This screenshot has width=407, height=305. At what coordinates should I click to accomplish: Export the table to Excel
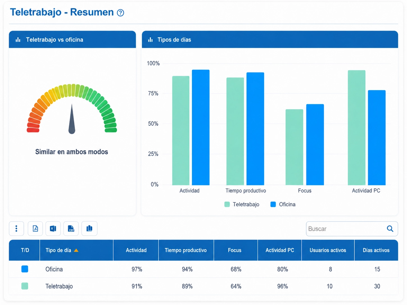pyautogui.click(x=53, y=229)
